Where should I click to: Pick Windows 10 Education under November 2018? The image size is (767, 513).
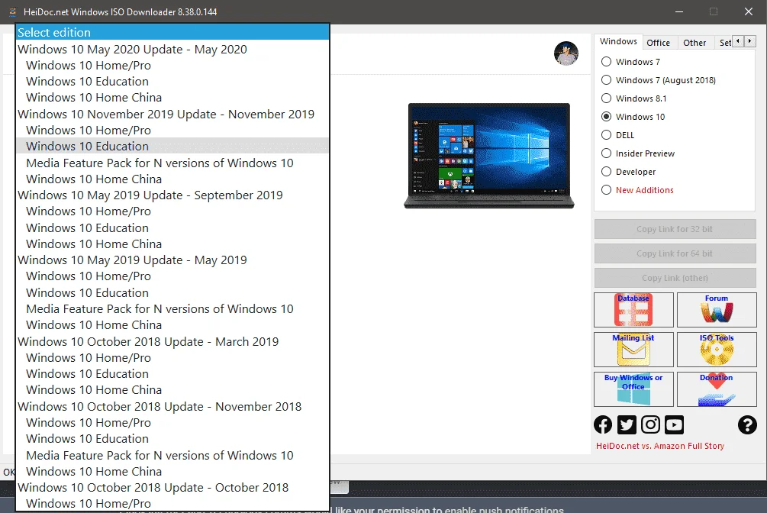coord(172,439)
